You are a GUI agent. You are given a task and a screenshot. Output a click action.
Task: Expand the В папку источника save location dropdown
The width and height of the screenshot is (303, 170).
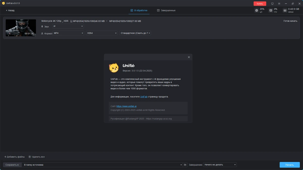point(102,165)
